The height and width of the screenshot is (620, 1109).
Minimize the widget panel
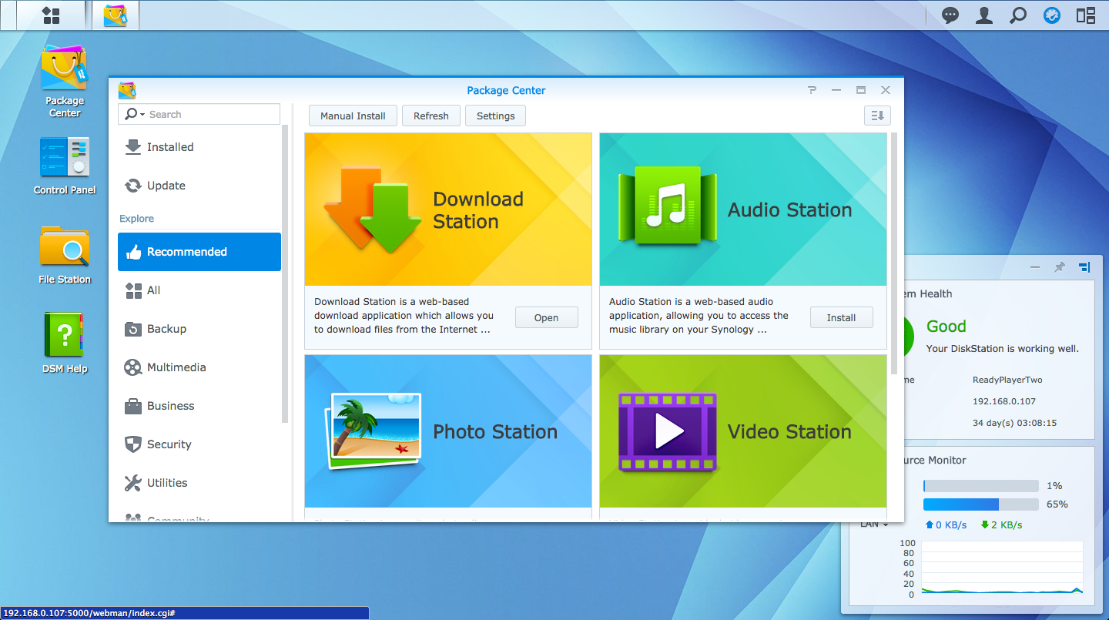pos(1035,267)
